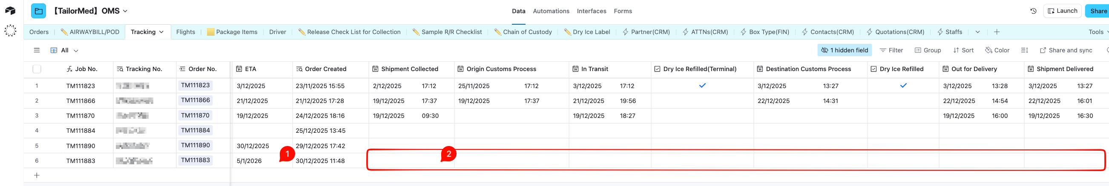Show more tables via chevron dropdown
Viewport: 1109px width, 186px height.
(978, 32)
